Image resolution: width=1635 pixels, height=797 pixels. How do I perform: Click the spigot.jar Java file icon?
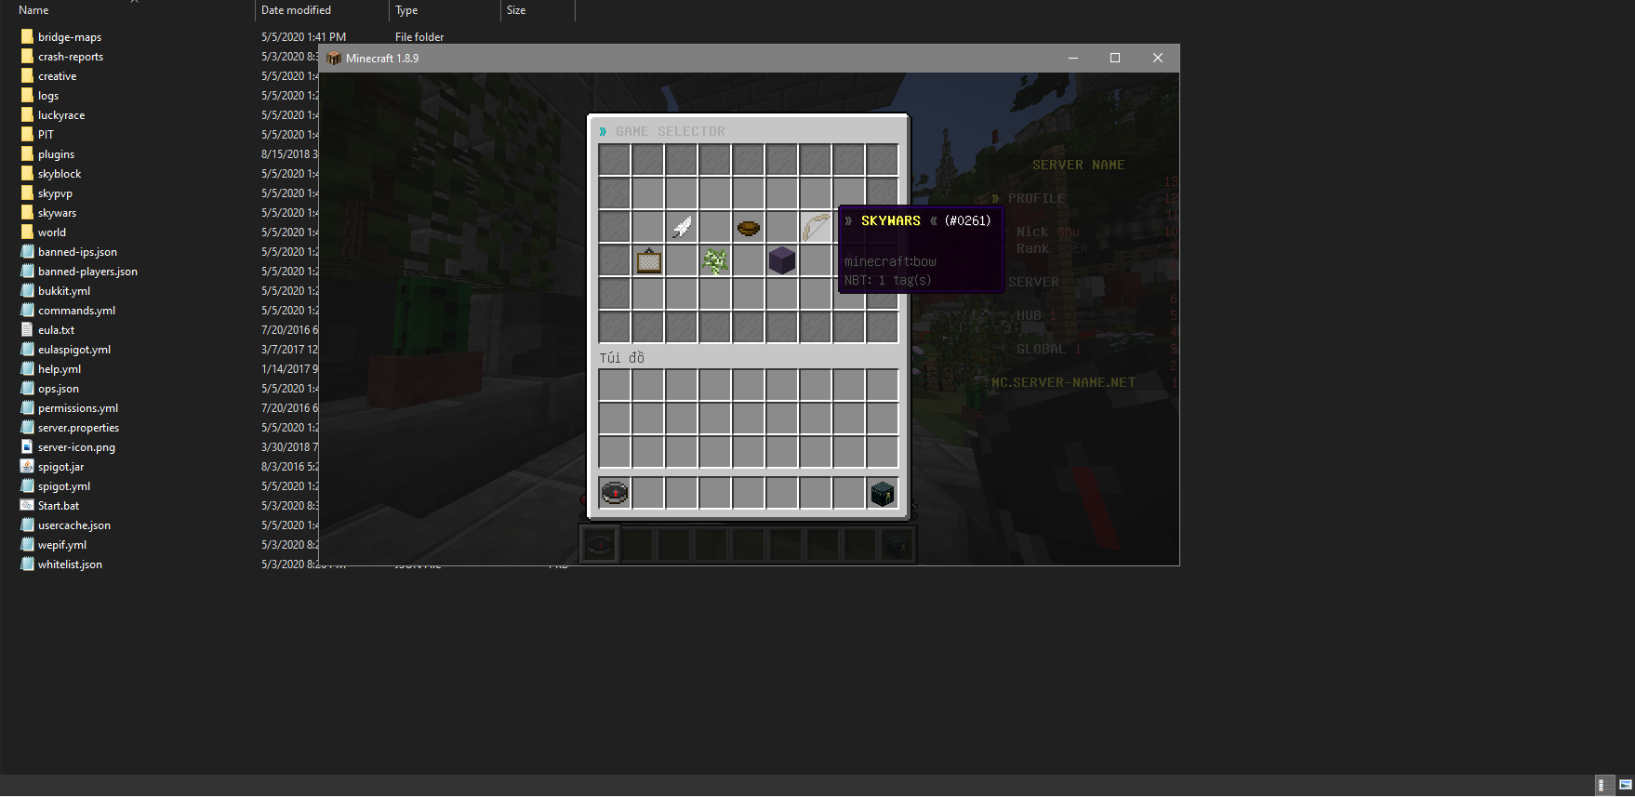pos(27,467)
